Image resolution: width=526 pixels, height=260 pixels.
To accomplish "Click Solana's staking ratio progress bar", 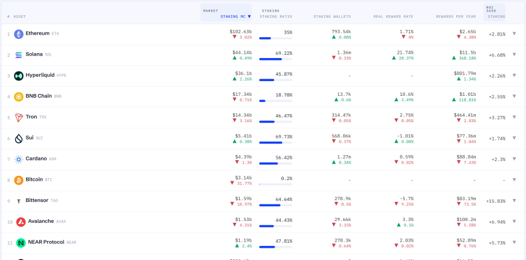I will pos(275,59).
